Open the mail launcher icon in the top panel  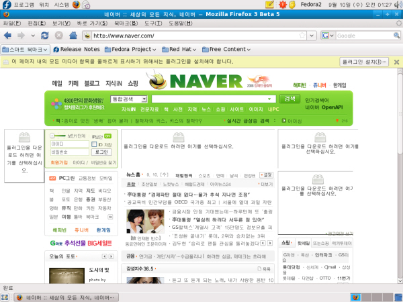tap(86, 5)
